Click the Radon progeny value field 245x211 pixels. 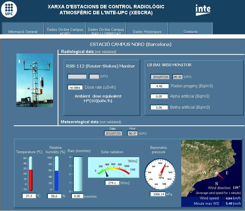(x=159, y=86)
